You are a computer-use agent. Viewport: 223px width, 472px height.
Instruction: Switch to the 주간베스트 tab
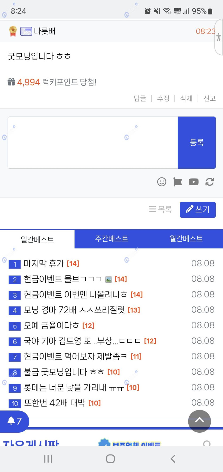[x=112, y=239]
